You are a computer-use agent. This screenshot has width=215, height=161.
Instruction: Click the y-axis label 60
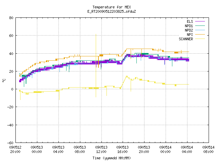[11, 36]
